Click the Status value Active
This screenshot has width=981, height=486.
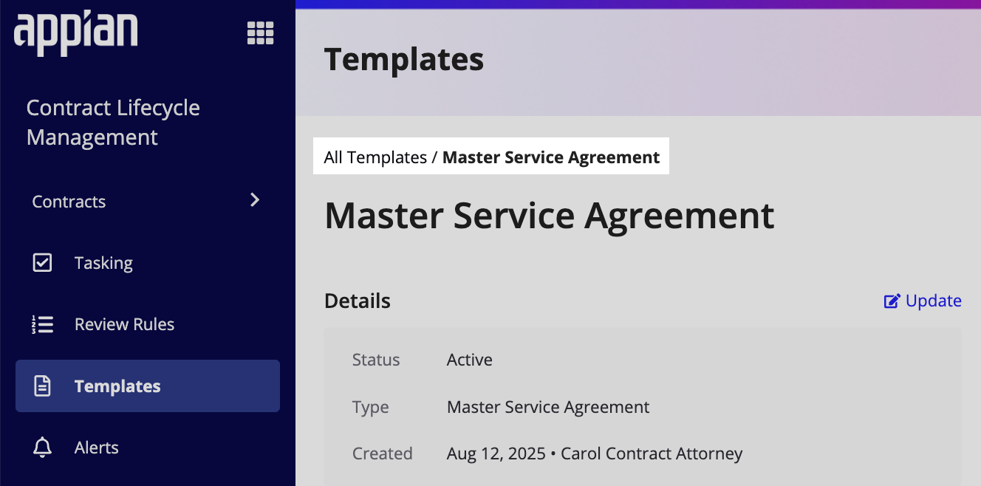tap(470, 360)
